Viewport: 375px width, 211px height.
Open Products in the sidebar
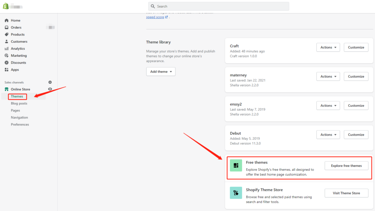[x=18, y=34]
